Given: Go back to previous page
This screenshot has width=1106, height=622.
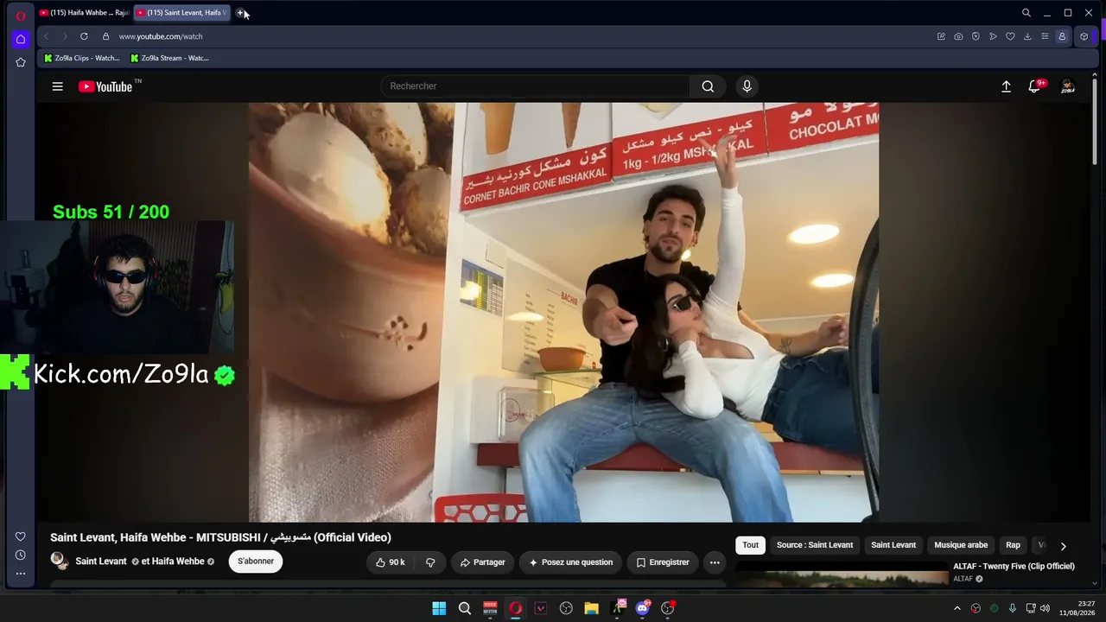Looking at the screenshot, I should coord(47,36).
